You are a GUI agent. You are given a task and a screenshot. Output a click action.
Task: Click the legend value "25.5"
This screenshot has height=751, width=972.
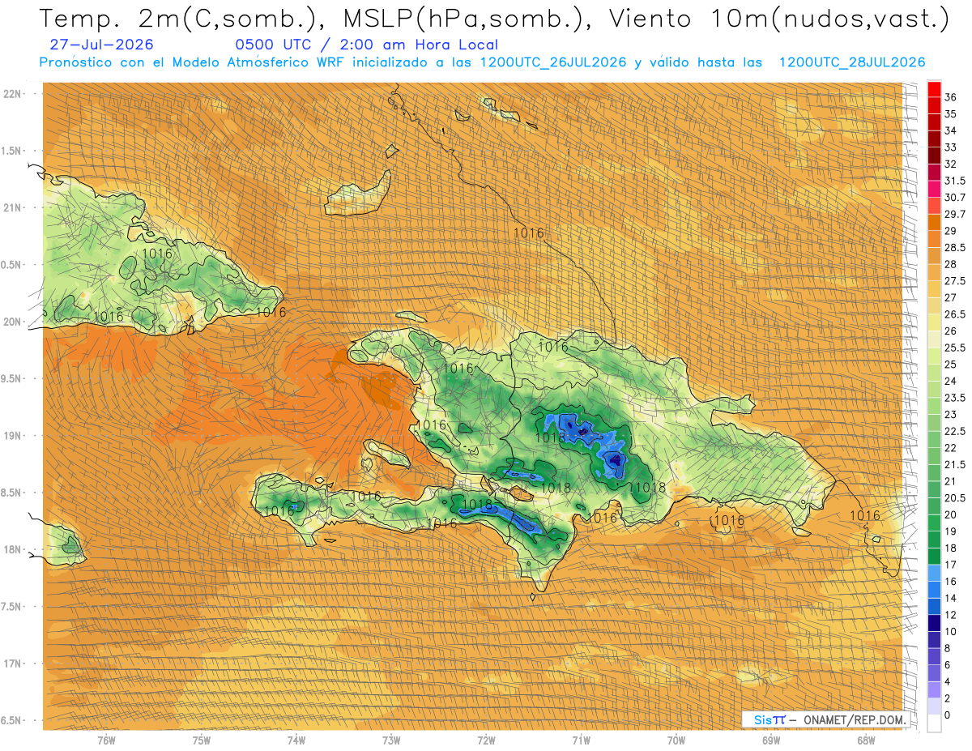tap(955, 348)
